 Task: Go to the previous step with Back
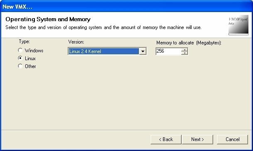point(166,139)
